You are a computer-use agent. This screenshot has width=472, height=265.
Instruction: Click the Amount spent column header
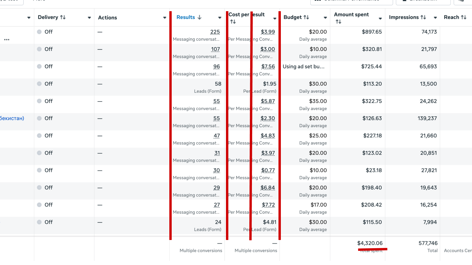[x=351, y=15]
